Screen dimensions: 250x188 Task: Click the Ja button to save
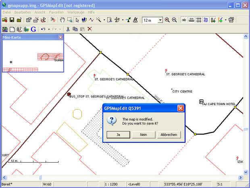pos(118,135)
